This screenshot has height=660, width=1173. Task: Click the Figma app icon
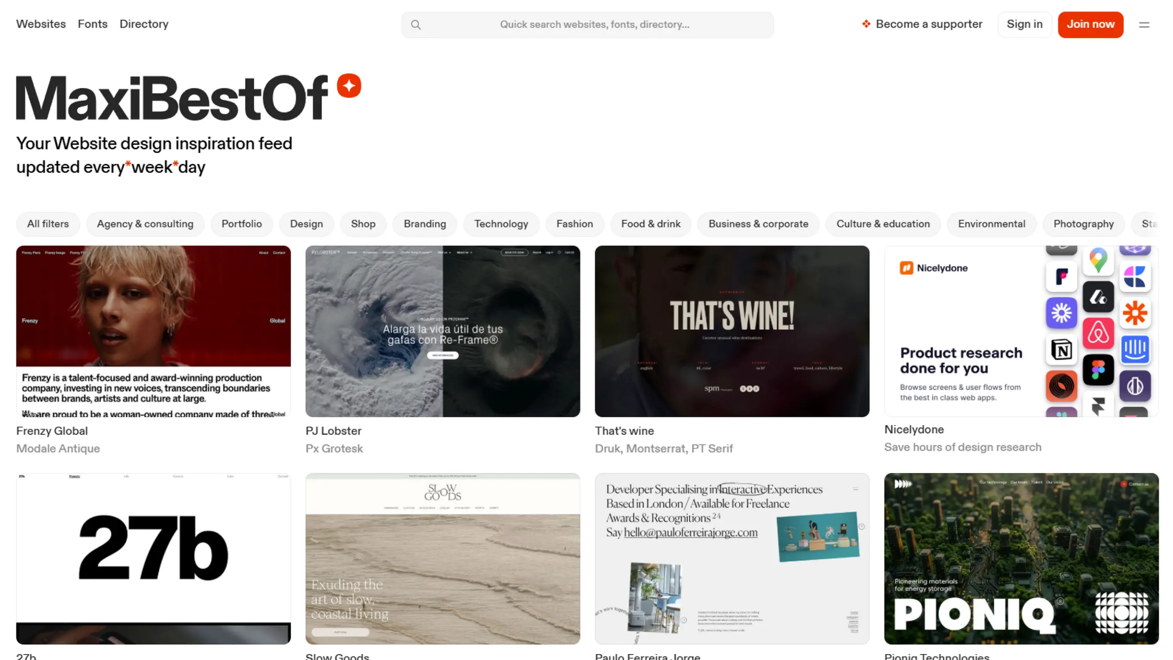click(x=1098, y=369)
